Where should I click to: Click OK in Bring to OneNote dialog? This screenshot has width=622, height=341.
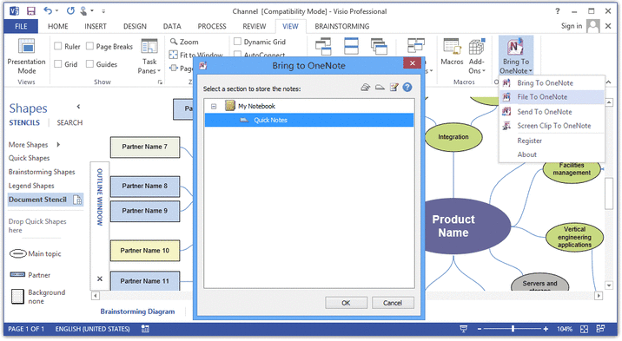click(346, 303)
